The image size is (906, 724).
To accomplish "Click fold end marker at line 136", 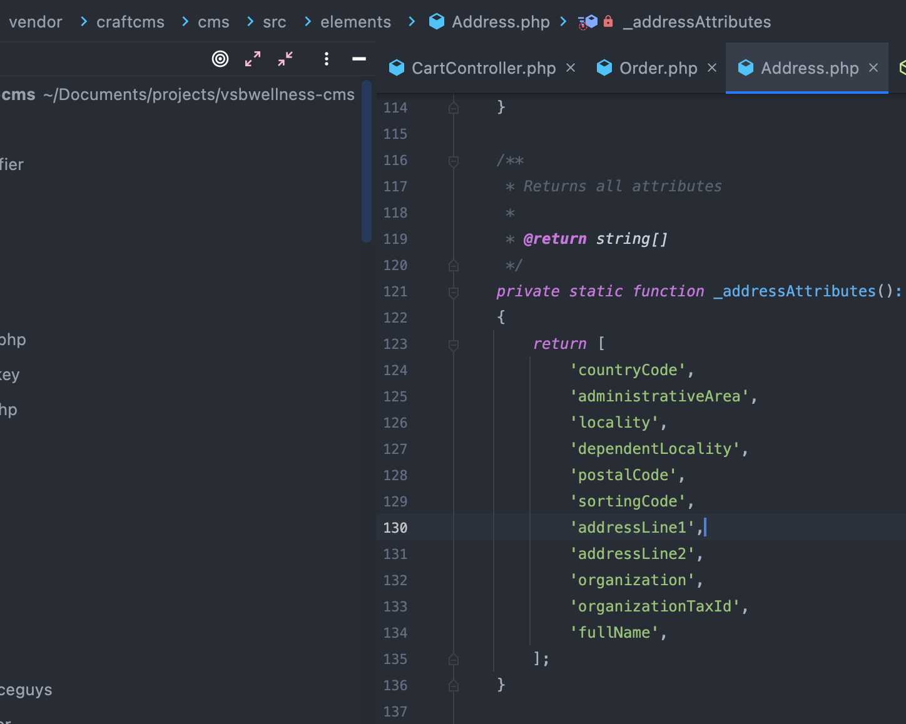I will coord(454,685).
